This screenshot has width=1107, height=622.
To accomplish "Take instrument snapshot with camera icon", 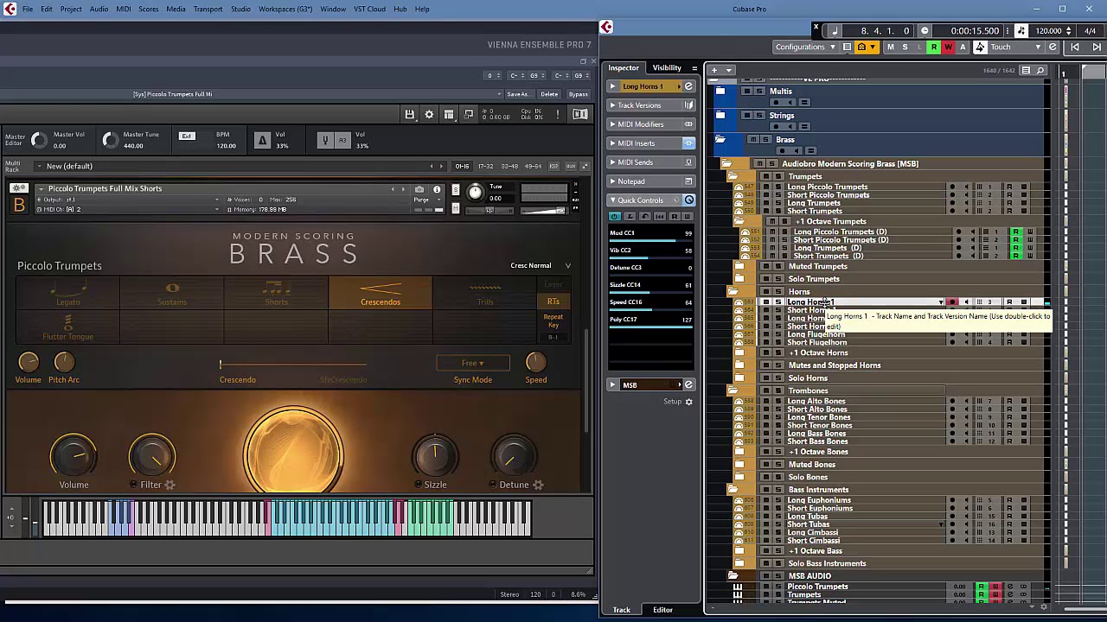I will coord(419,189).
